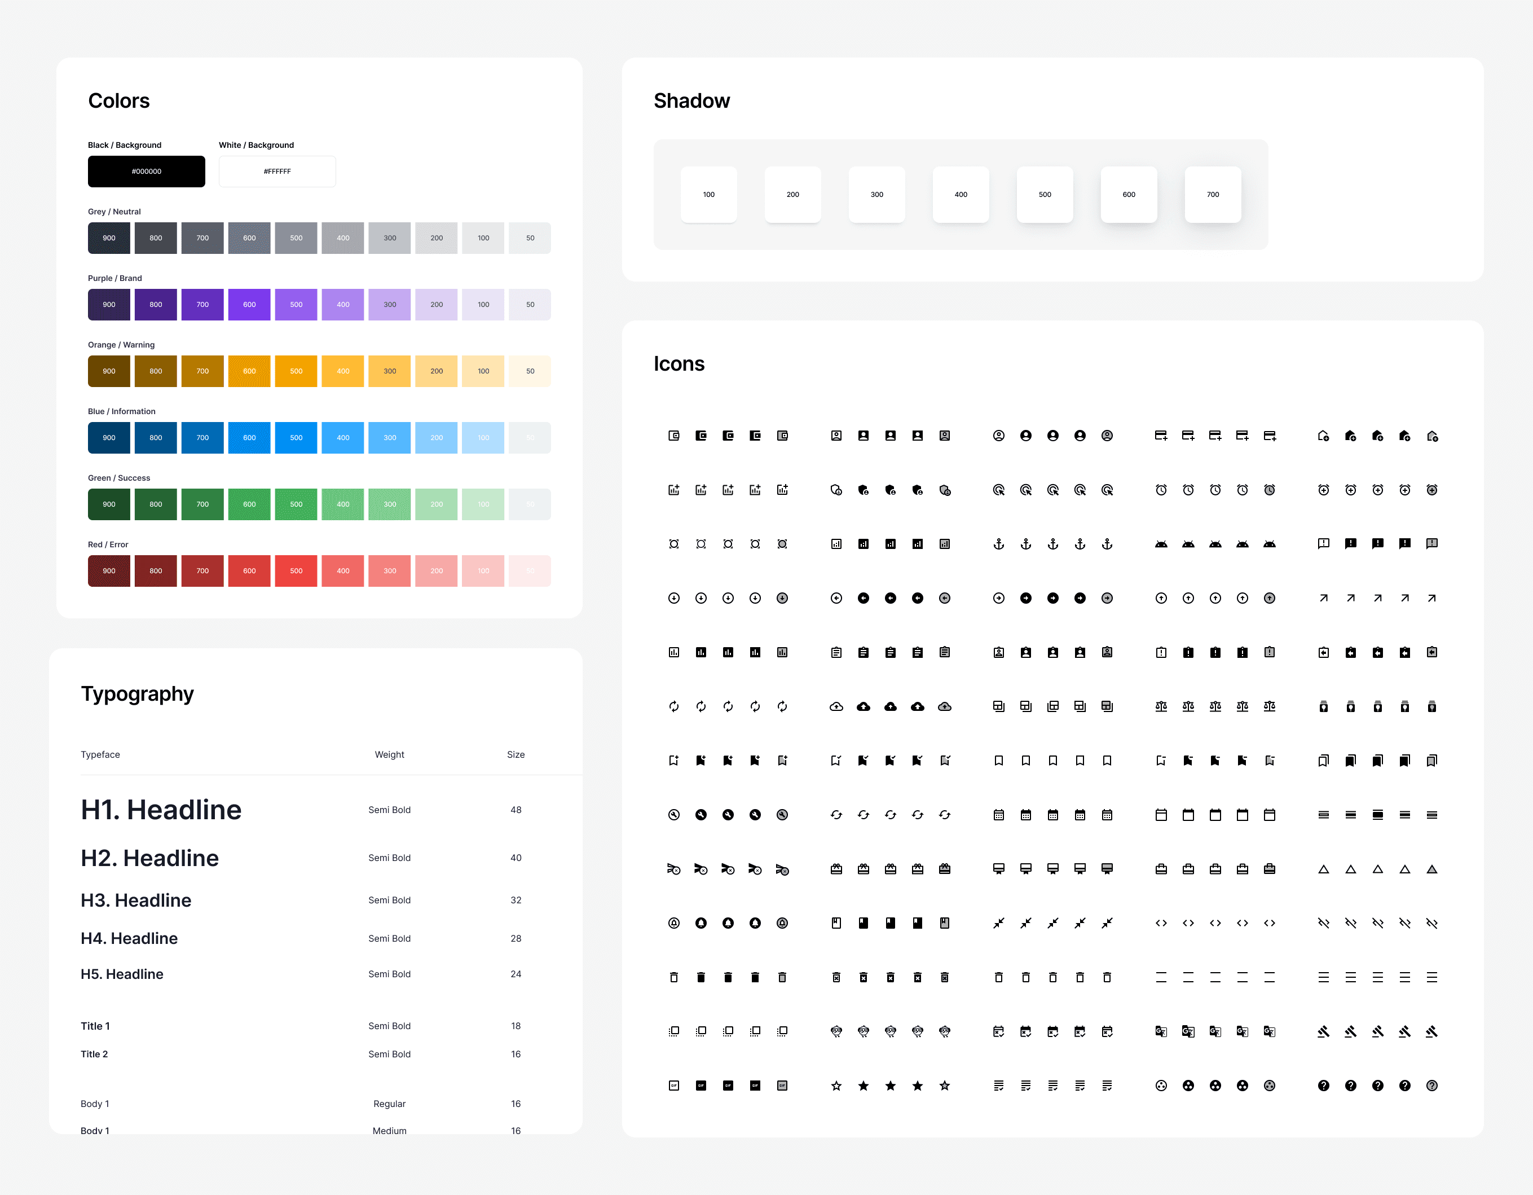Image resolution: width=1533 pixels, height=1195 pixels.
Task: Pick the Purple / Brand 600 swatch
Action: coord(249,305)
